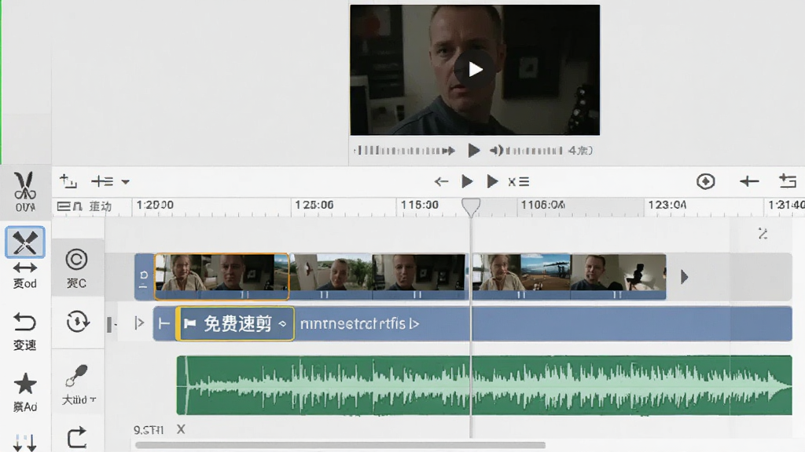Click the add track icon

tap(68, 181)
